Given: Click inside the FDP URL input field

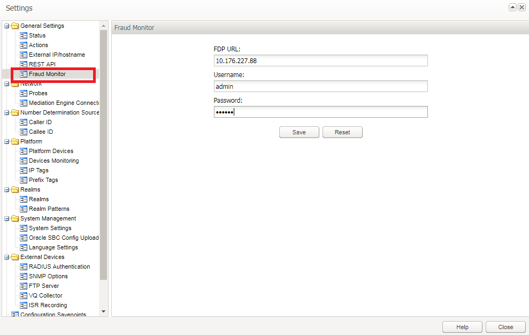Looking at the screenshot, I should [320, 60].
